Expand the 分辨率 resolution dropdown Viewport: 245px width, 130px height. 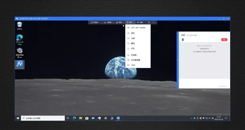click(109, 22)
